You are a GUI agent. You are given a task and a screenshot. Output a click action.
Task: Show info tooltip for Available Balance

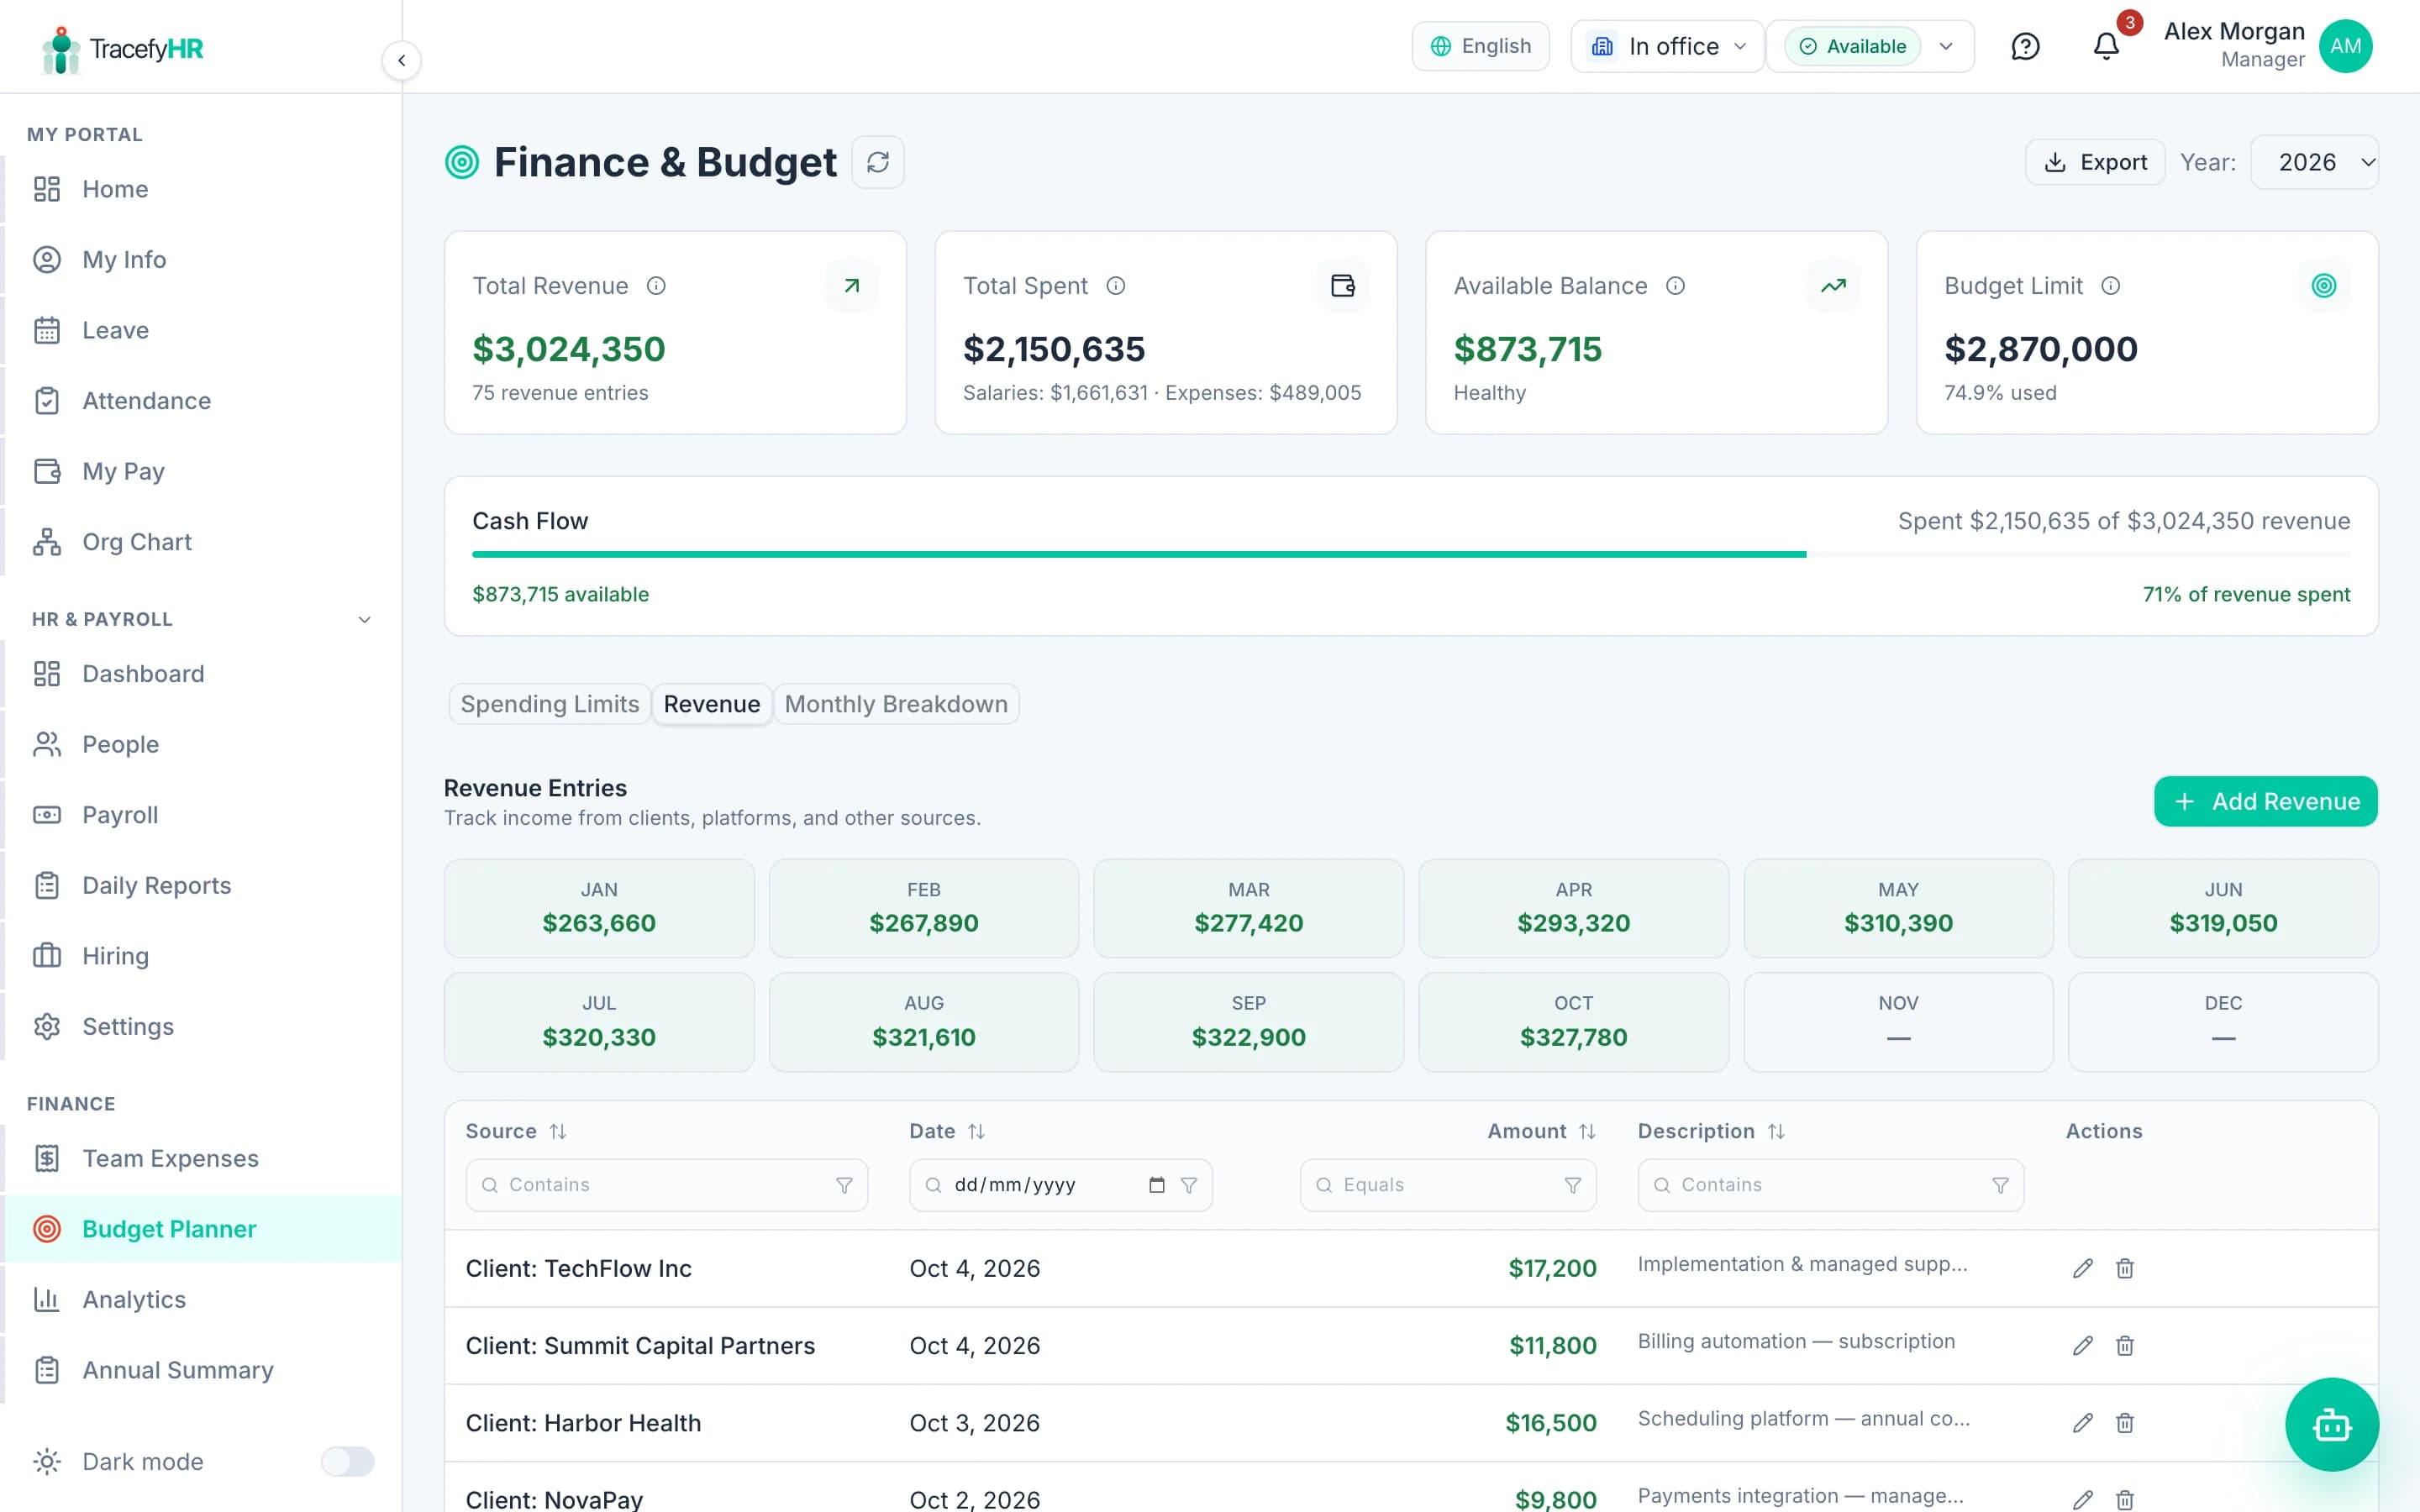click(x=1675, y=286)
